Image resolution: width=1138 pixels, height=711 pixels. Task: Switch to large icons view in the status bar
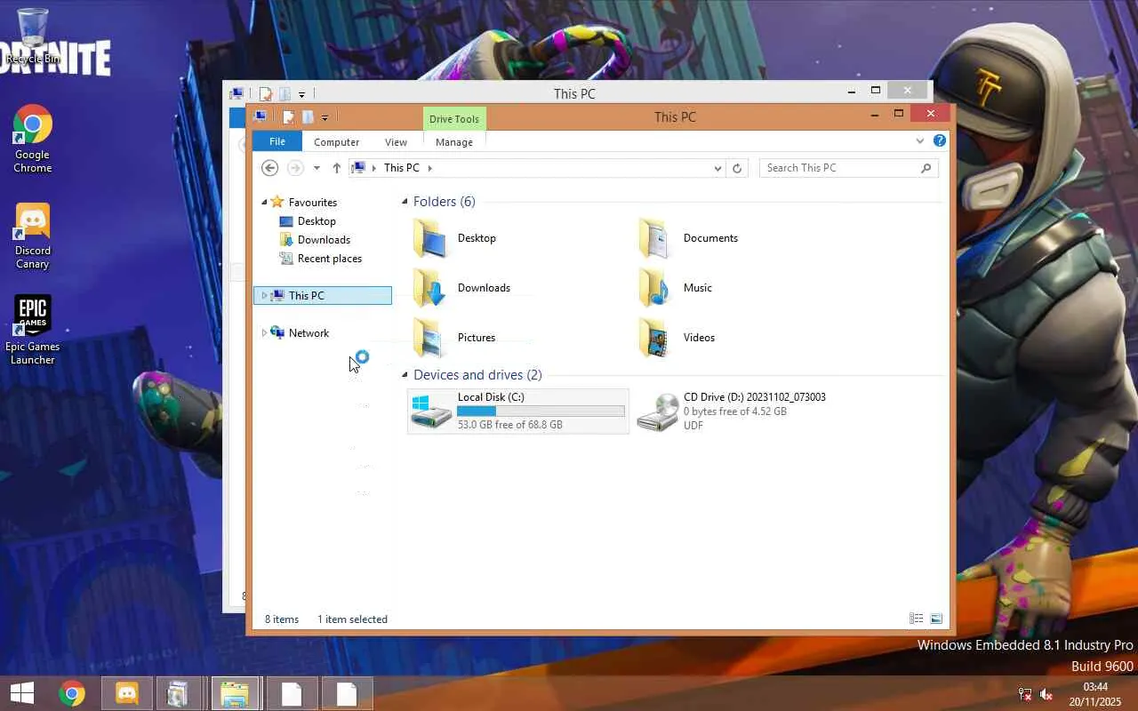tap(936, 619)
